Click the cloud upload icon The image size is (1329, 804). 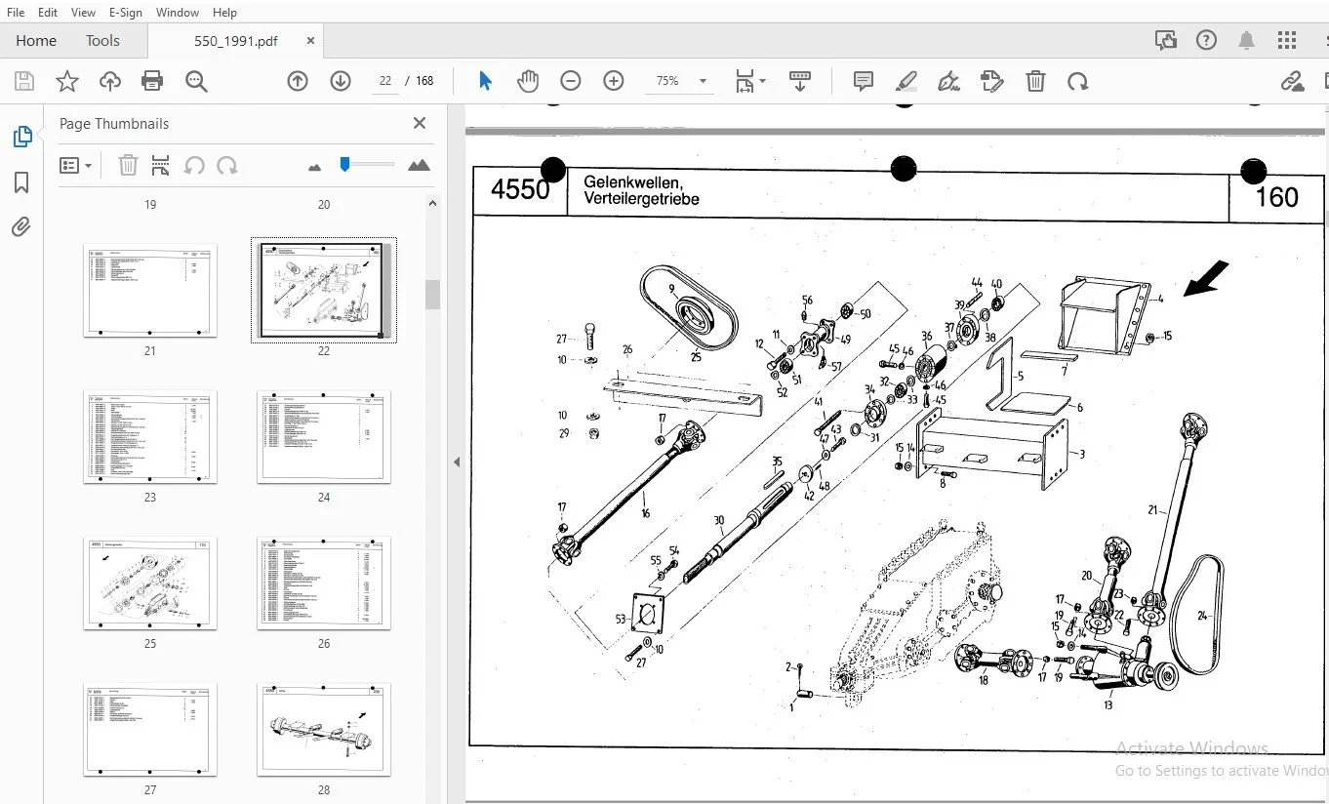tap(109, 81)
